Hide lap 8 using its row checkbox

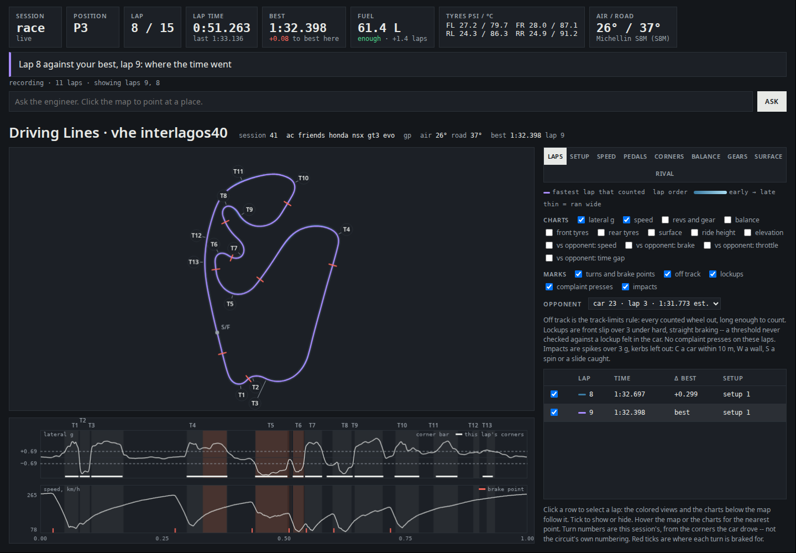(x=554, y=394)
